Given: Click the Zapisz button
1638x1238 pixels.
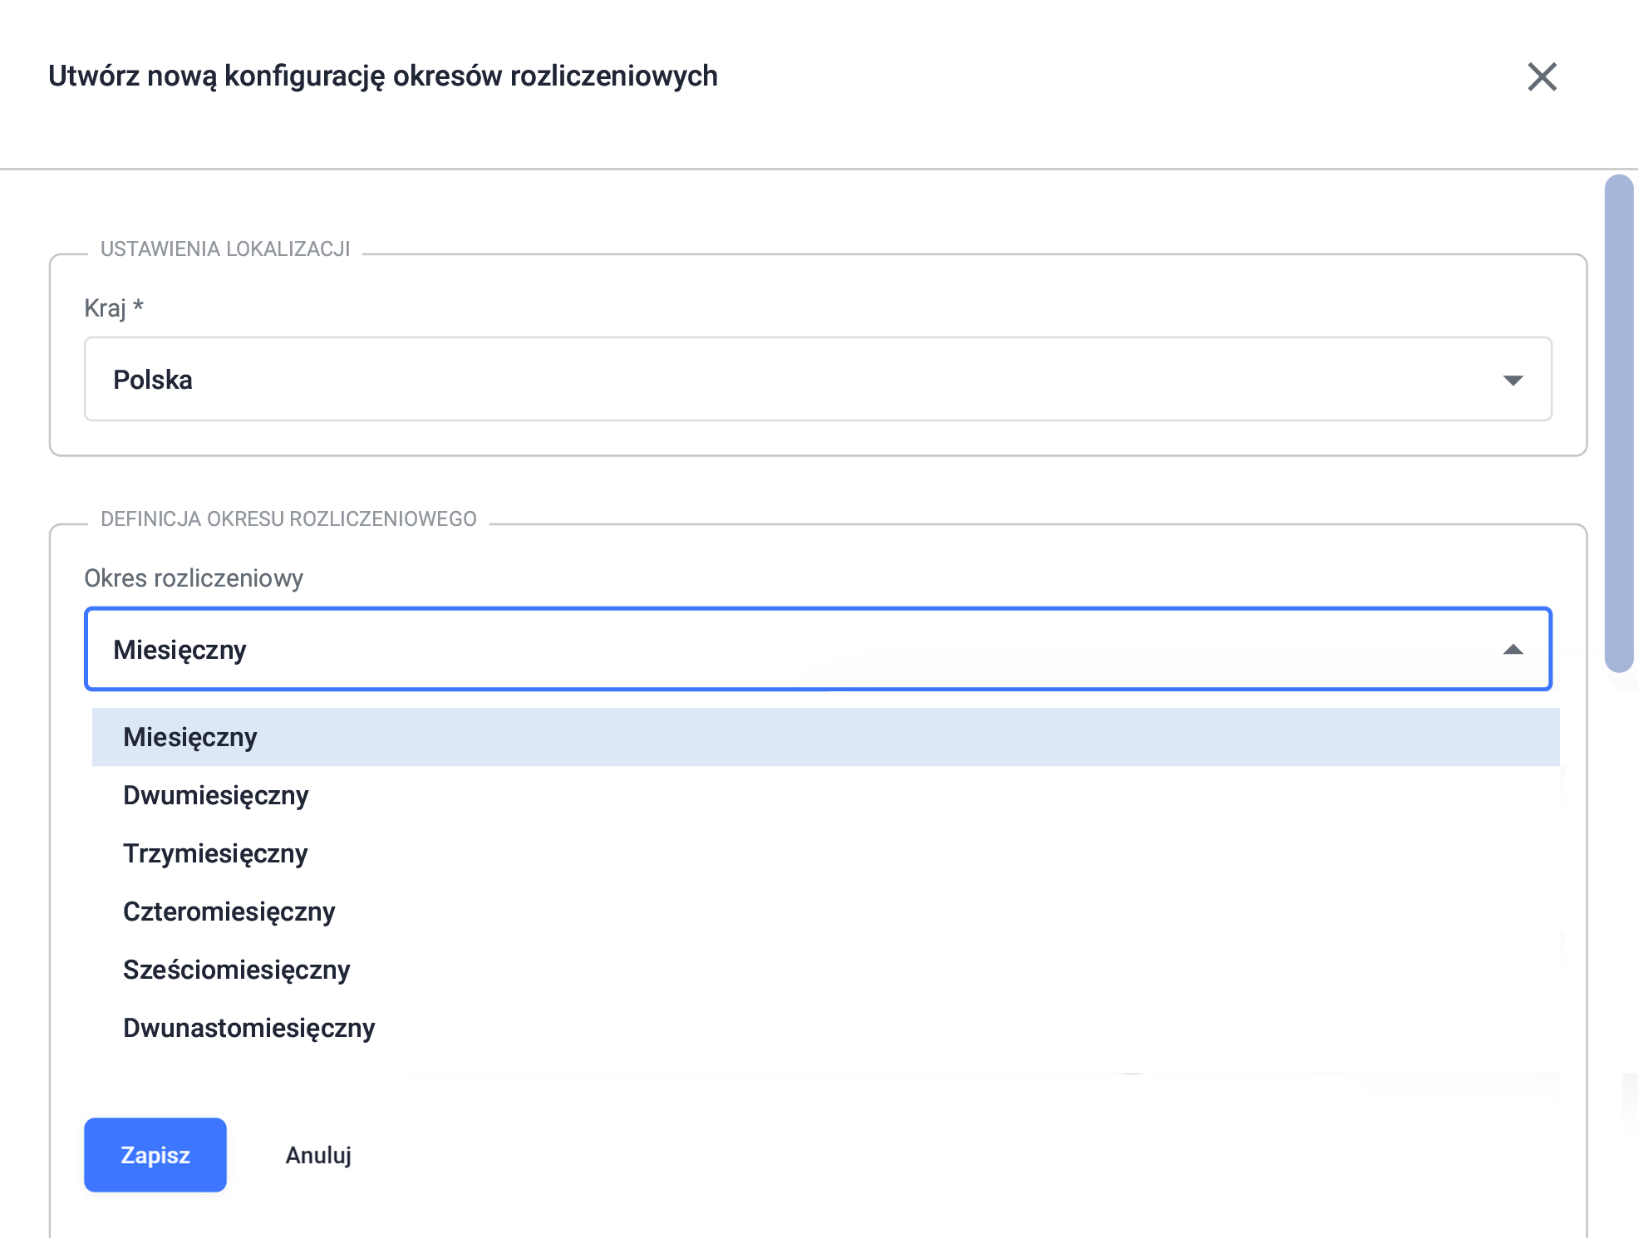Looking at the screenshot, I should coord(155,1155).
